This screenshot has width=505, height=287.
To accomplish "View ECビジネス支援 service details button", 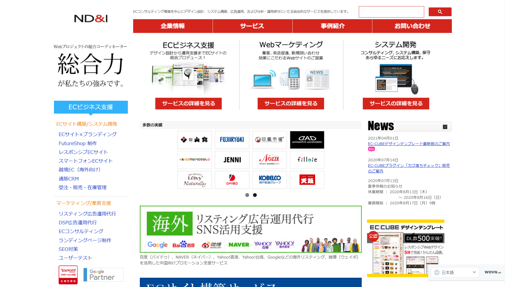I will [188, 103].
